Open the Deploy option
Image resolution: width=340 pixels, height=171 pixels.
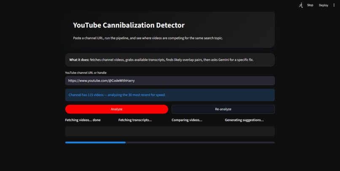tap(323, 5)
